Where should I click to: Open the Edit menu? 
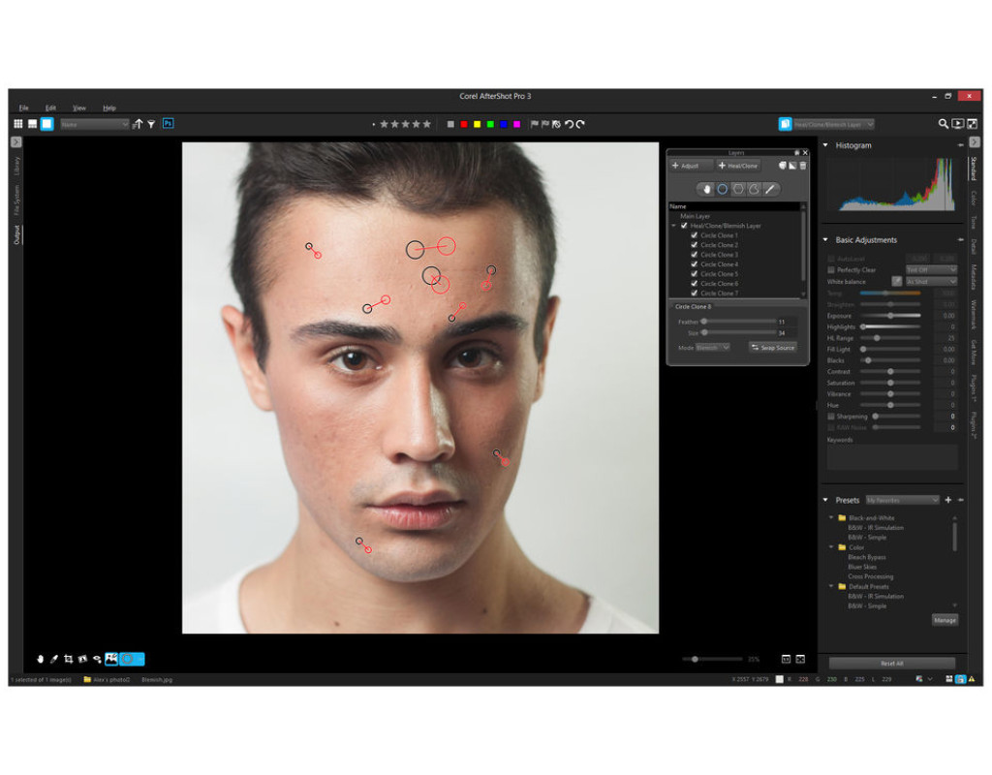click(50, 108)
